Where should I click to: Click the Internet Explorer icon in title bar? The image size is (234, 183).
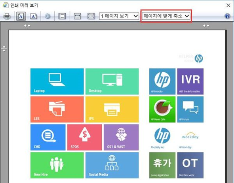tap(6, 5)
